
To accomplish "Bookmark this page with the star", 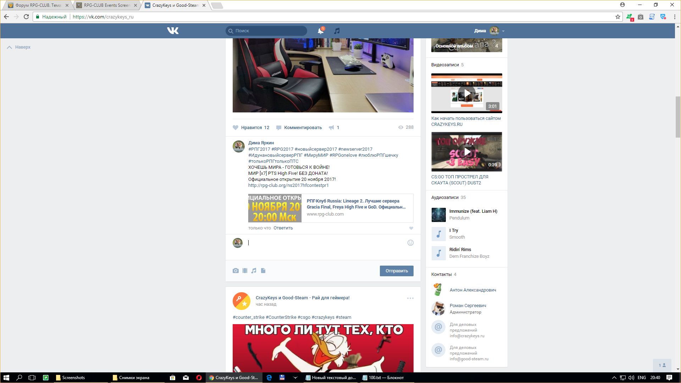I will 618,17.
